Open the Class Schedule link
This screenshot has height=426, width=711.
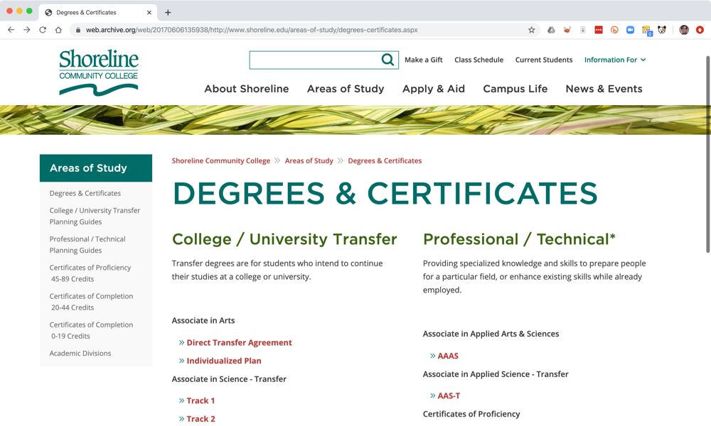pyautogui.click(x=479, y=60)
